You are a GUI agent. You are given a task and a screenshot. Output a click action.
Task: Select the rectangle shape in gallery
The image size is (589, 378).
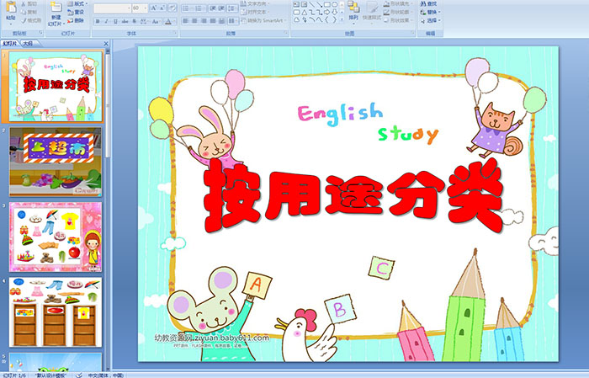coord(326,4)
